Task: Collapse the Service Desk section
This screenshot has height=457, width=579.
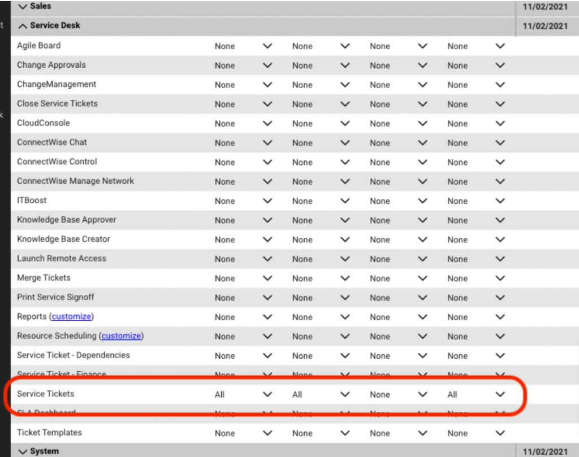Action: point(23,26)
